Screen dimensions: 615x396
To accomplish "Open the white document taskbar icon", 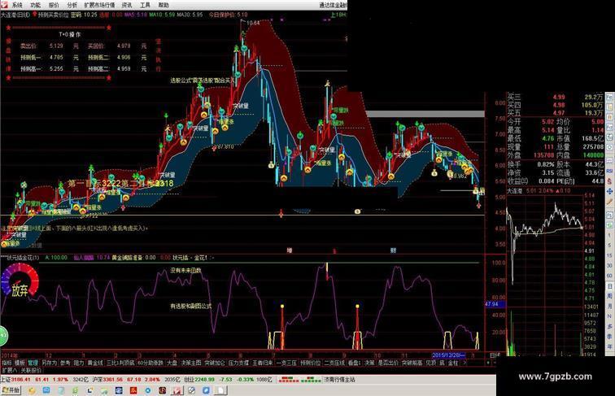I will [220, 390].
